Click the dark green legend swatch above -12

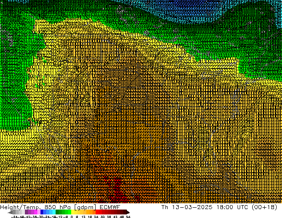pos(57,212)
